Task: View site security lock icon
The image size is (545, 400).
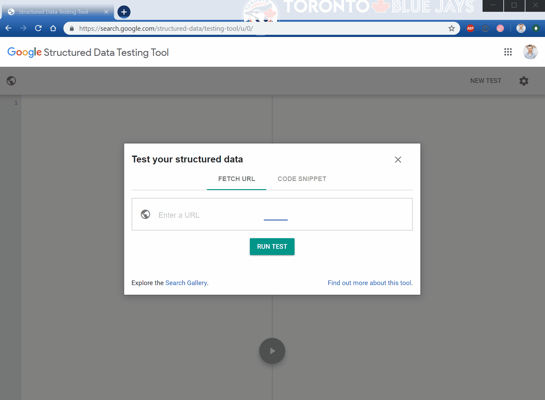Action: click(72, 29)
